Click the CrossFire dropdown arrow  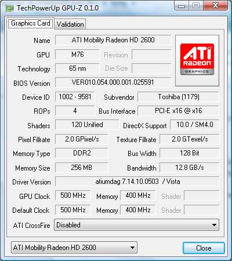coord(214,225)
